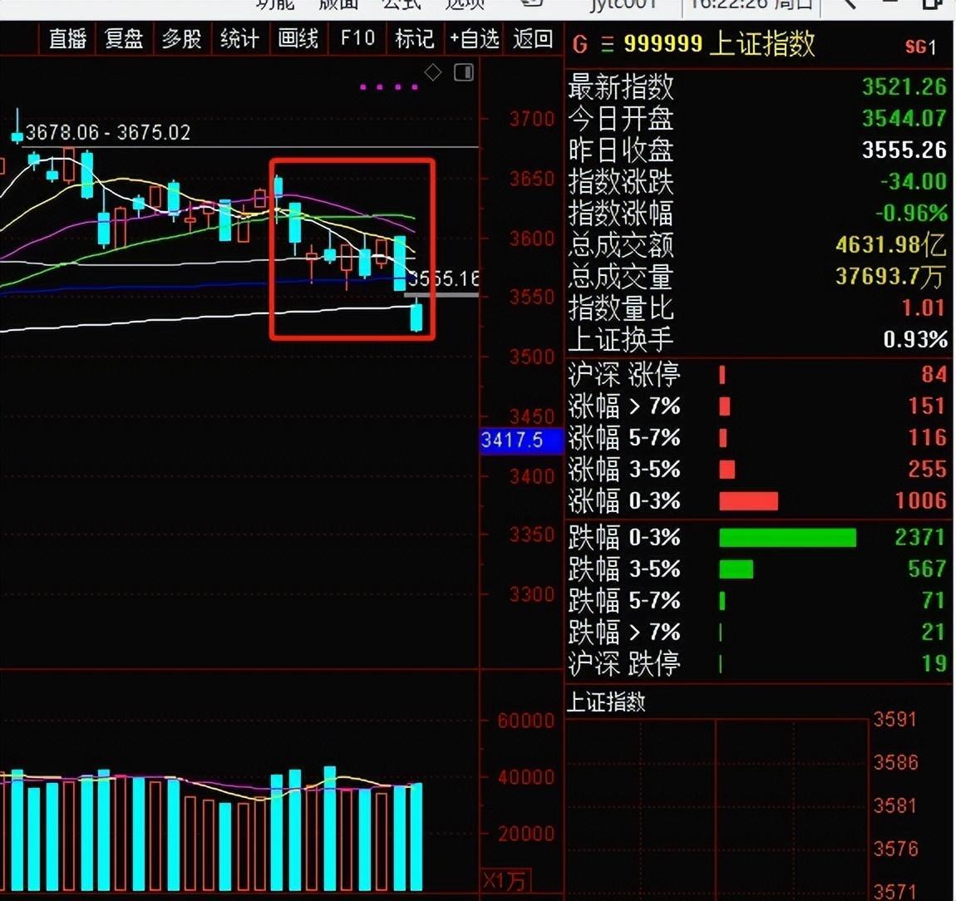Open the 复盘 market review view
This screenshot has height=901, width=956.
coord(124,39)
